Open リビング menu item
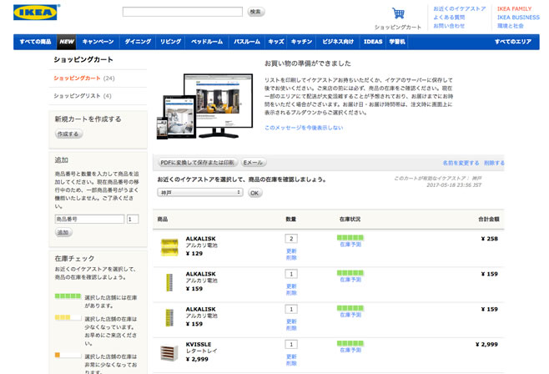The height and width of the screenshot is (374, 549). [170, 42]
